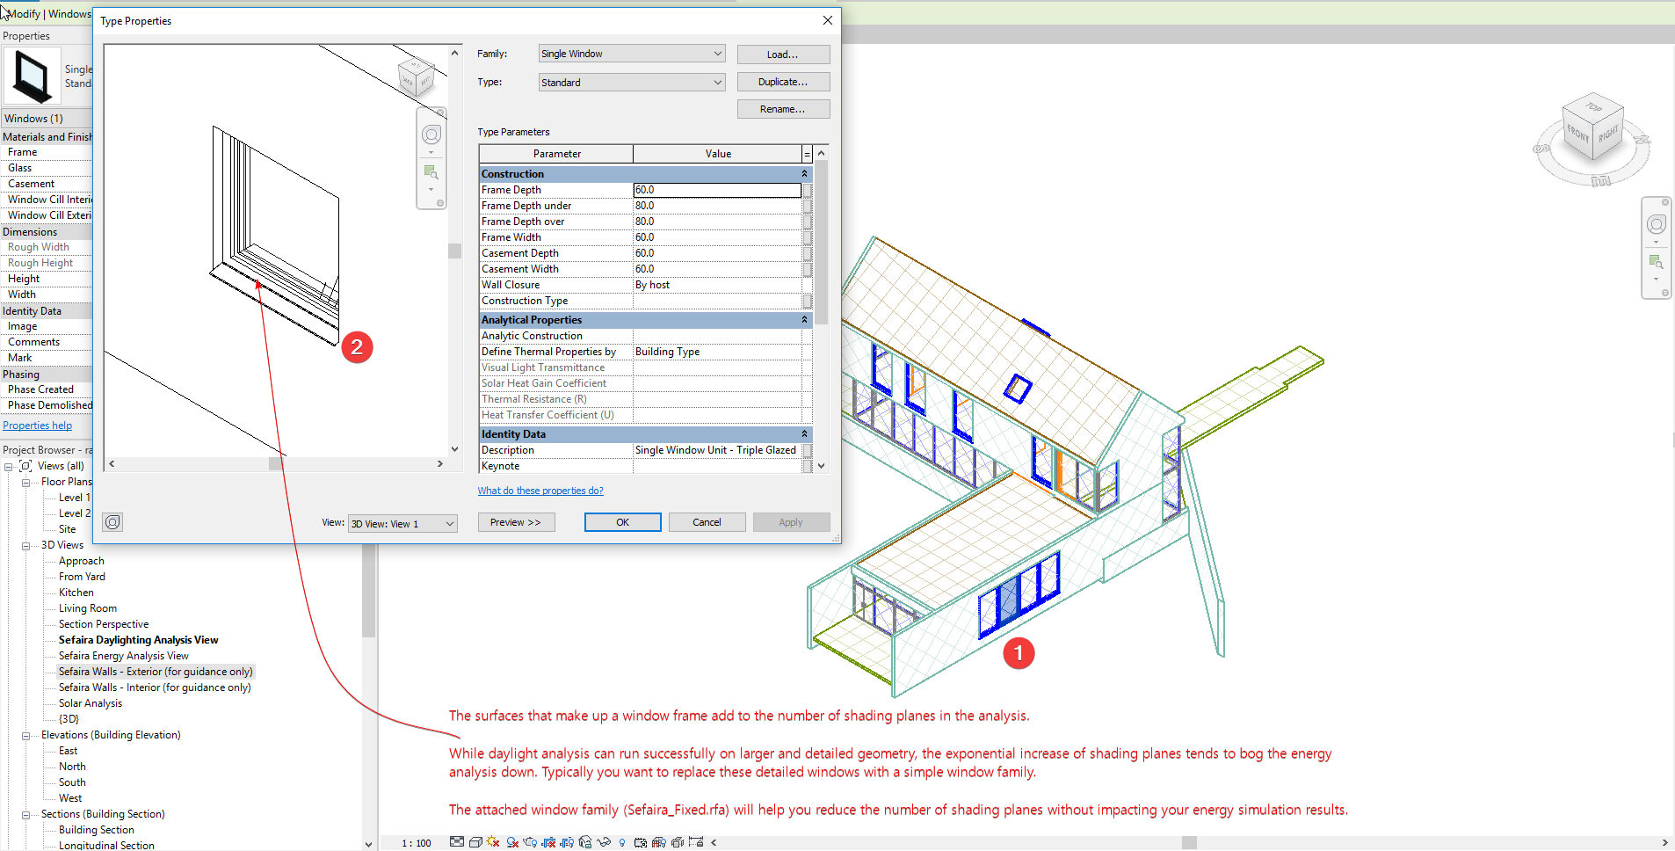Open the Rendering dialog teapot icon
Viewport: 1675px width, 851px height.
pyautogui.click(x=530, y=841)
